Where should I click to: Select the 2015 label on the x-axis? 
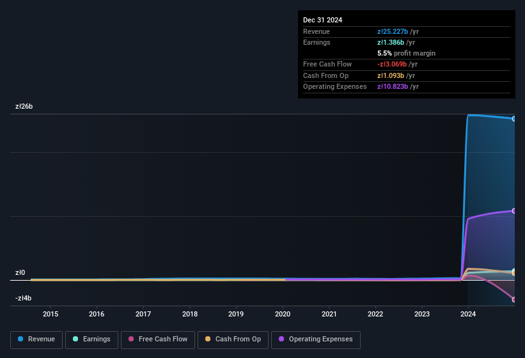[51, 314]
